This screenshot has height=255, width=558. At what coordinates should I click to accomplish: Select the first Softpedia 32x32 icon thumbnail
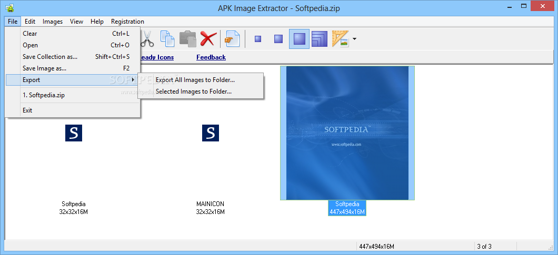[74, 133]
